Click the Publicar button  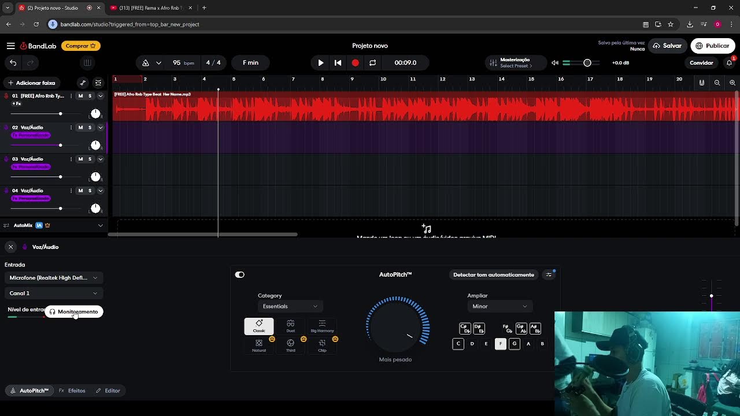[713, 46]
